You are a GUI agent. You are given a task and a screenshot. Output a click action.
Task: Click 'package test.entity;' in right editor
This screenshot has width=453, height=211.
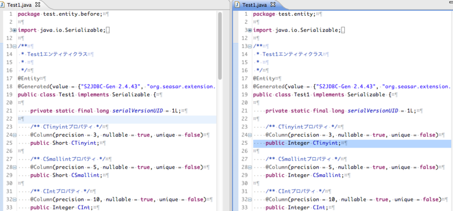(284, 14)
